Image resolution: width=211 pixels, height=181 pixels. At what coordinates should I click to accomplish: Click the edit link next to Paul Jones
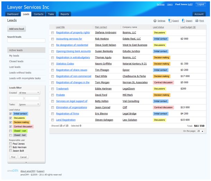tap(190, 4)
